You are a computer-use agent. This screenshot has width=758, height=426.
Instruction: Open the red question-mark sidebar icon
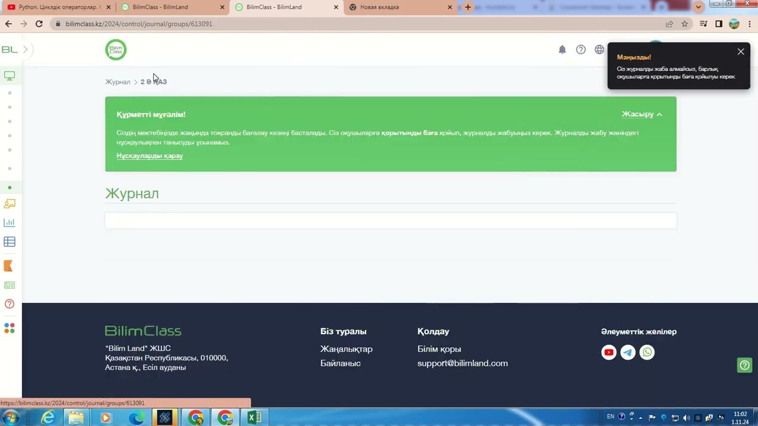[9, 304]
